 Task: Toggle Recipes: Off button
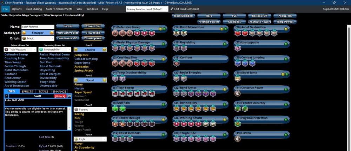click(x=260, y=16)
